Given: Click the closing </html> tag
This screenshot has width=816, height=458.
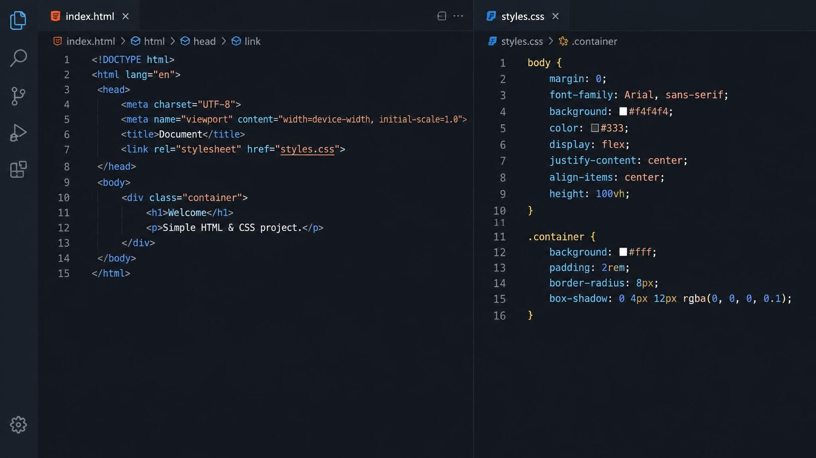Looking at the screenshot, I should click(x=111, y=274).
